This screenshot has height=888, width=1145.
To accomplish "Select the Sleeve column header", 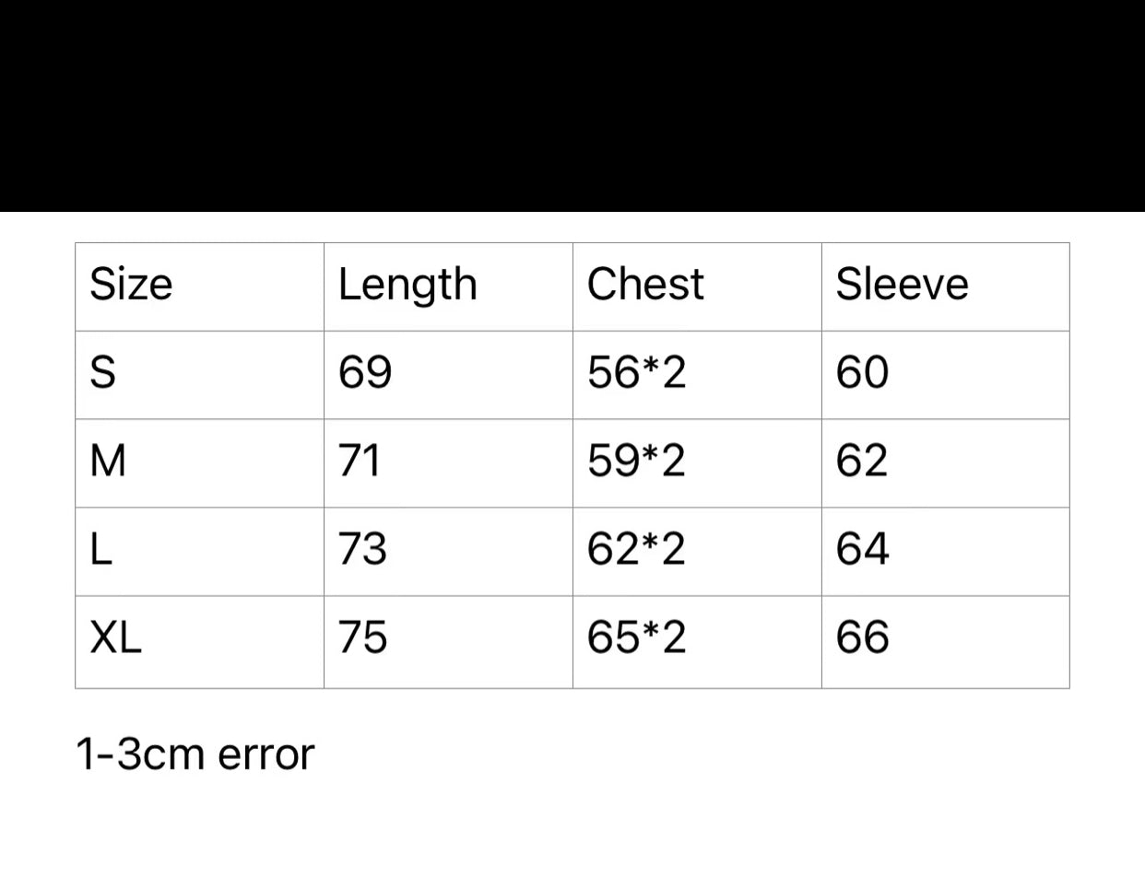I will (902, 285).
